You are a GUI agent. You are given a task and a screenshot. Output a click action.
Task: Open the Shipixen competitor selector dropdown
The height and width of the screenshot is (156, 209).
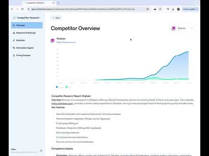tap(182, 28)
